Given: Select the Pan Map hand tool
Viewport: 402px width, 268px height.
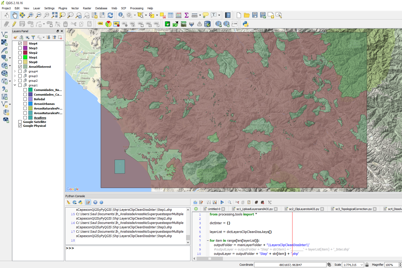Looking at the screenshot, I should [15, 15].
